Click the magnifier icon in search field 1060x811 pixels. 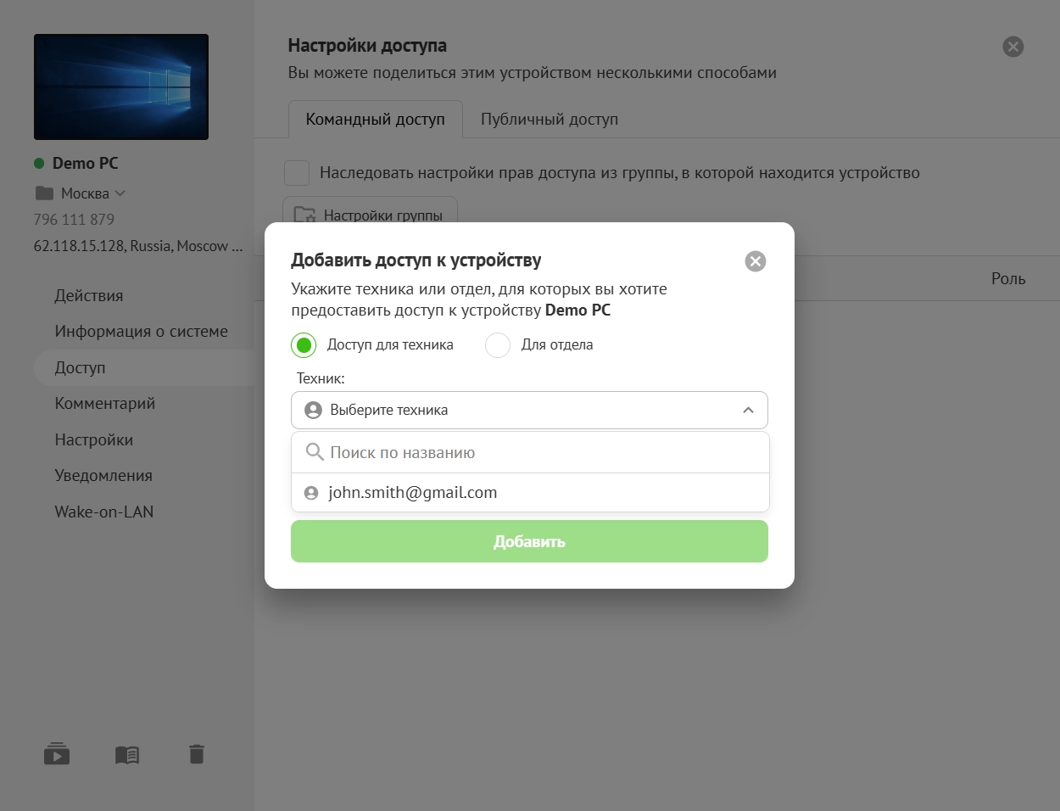[x=315, y=452]
